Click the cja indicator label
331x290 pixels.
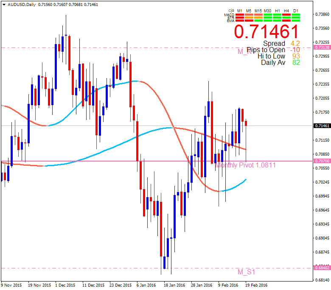(x=231, y=10)
